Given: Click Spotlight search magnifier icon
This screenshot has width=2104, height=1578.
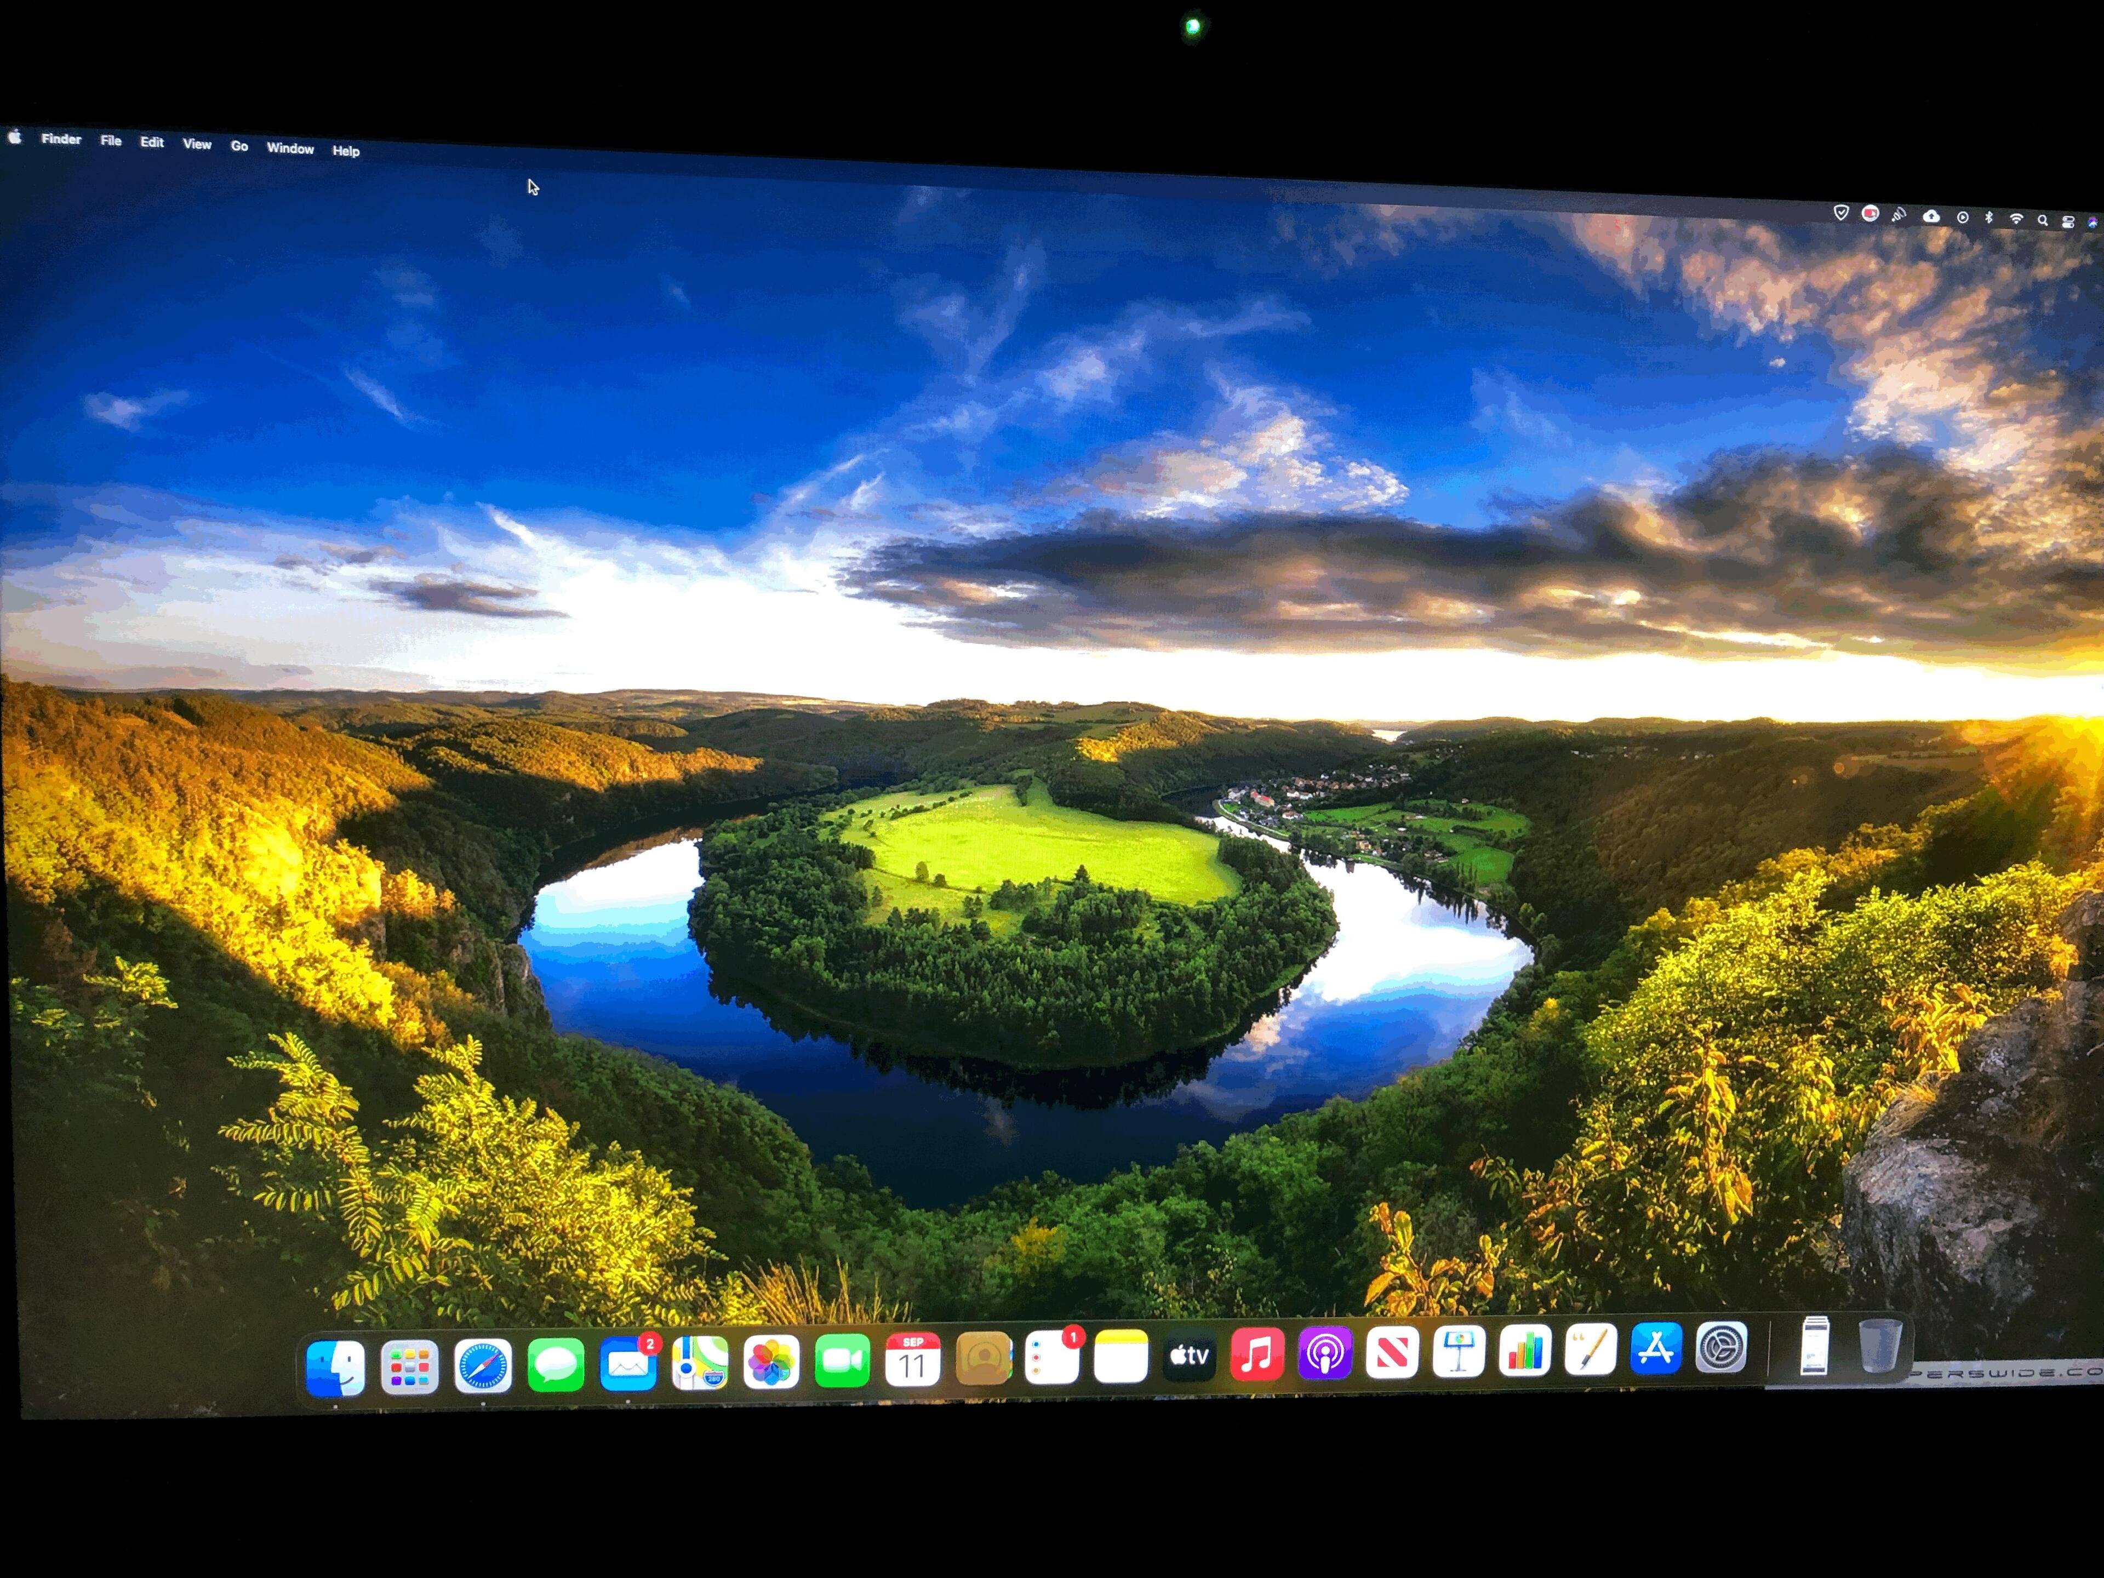Looking at the screenshot, I should tap(2042, 220).
